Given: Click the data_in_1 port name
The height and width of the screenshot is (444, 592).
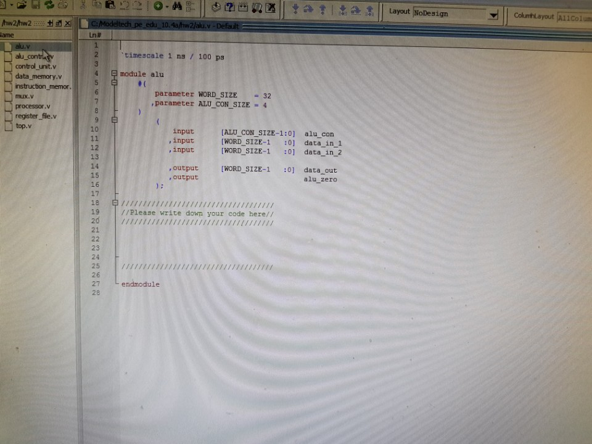Looking at the screenshot, I should [323, 143].
